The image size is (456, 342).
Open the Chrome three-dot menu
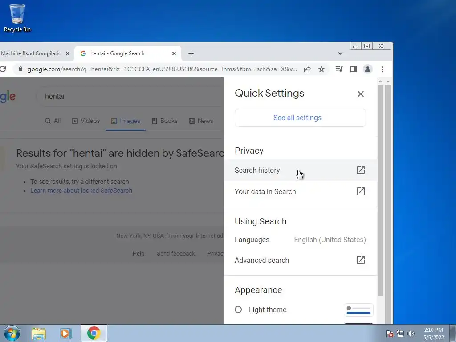tap(382, 69)
